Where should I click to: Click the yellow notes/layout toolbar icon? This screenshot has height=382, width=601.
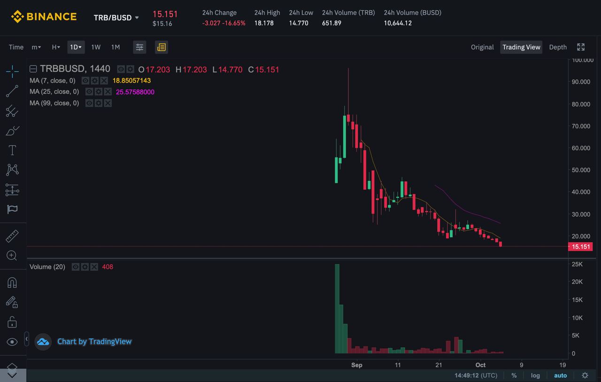tap(162, 47)
